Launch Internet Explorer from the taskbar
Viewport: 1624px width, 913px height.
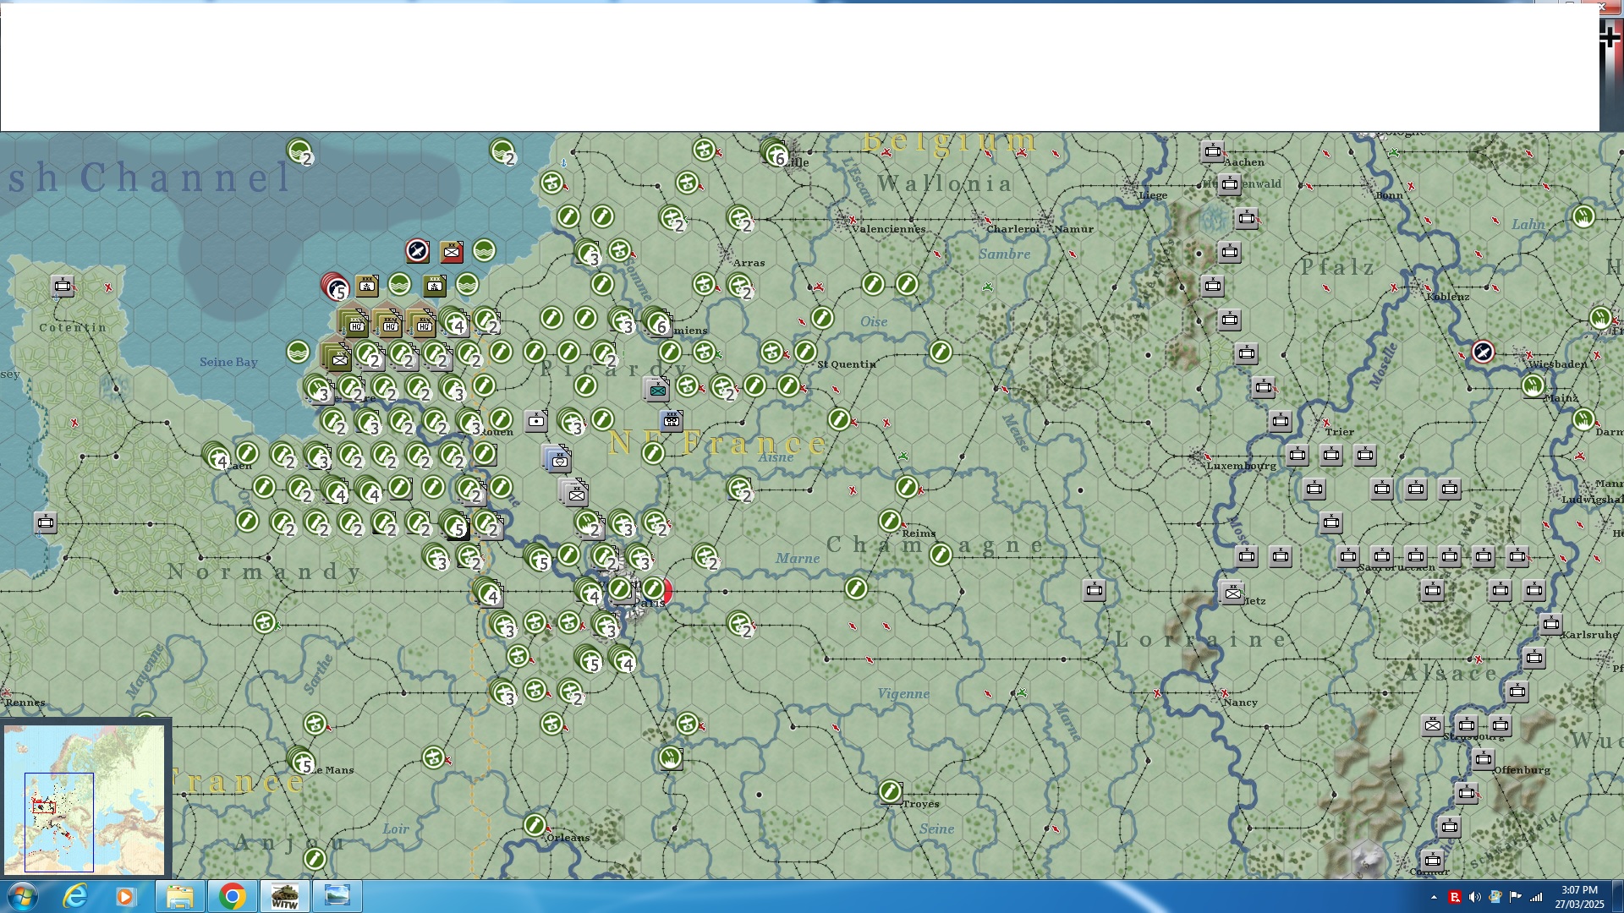[x=75, y=896]
